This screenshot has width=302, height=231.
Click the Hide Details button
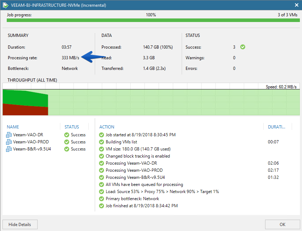click(20, 225)
